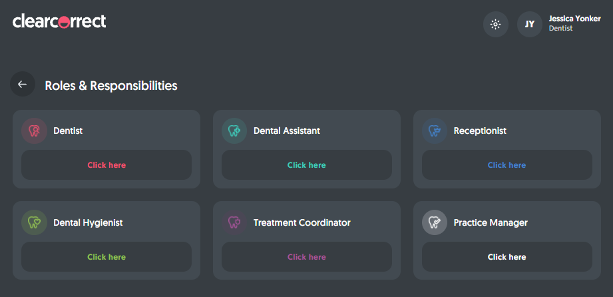Click the Dental Assistant tooth icon
This screenshot has height=297, width=613.
[x=234, y=131]
